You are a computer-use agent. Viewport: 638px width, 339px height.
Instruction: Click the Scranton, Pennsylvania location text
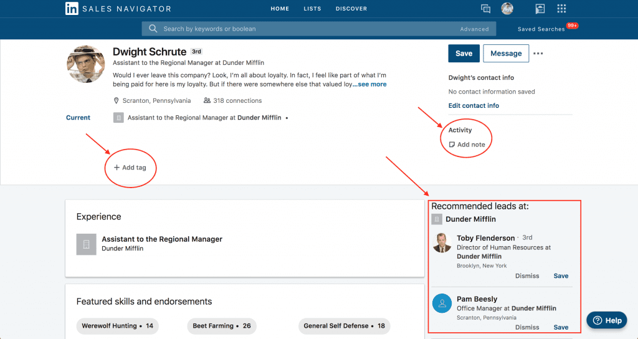(x=156, y=100)
